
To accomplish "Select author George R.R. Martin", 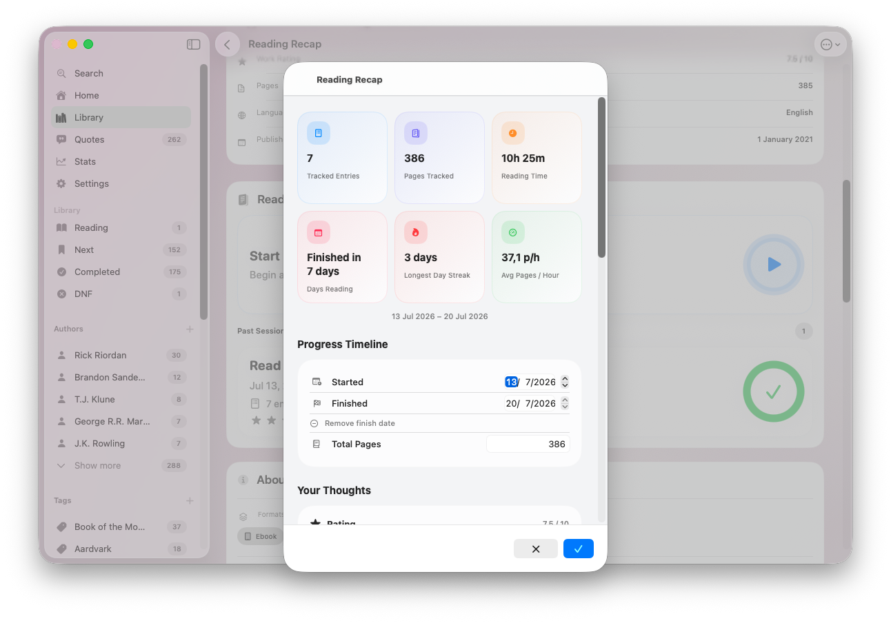I will tap(121, 421).
